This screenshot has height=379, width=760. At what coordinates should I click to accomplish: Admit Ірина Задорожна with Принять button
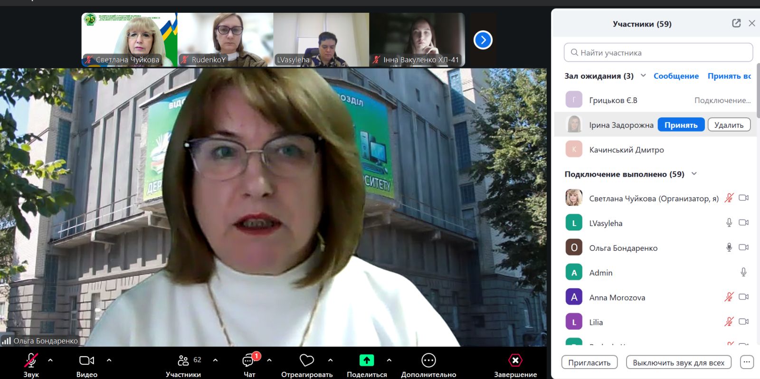click(681, 125)
